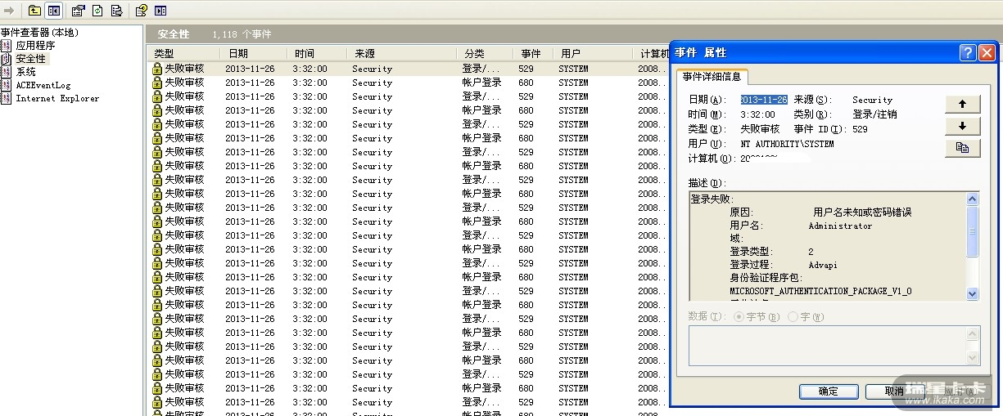Click the Export List toolbar icon
This screenshot has width=1003, height=416.
pyautogui.click(x=116, y=11)
